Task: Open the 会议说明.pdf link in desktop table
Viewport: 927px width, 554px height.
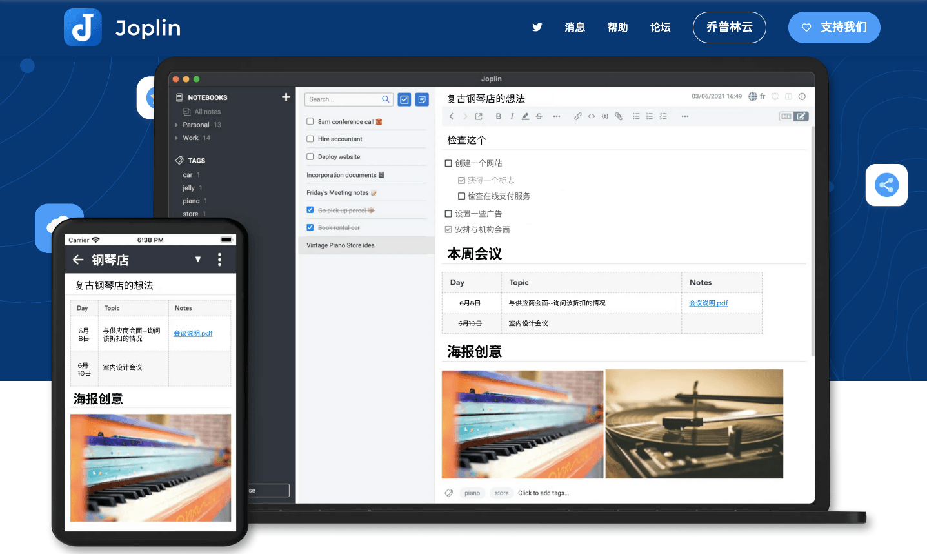Action: pos(708,303)
